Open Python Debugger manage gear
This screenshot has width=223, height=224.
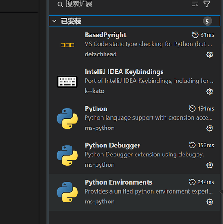click(210, 165)
